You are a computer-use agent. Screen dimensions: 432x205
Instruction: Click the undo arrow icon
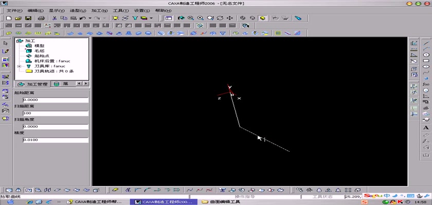[83, 18]
